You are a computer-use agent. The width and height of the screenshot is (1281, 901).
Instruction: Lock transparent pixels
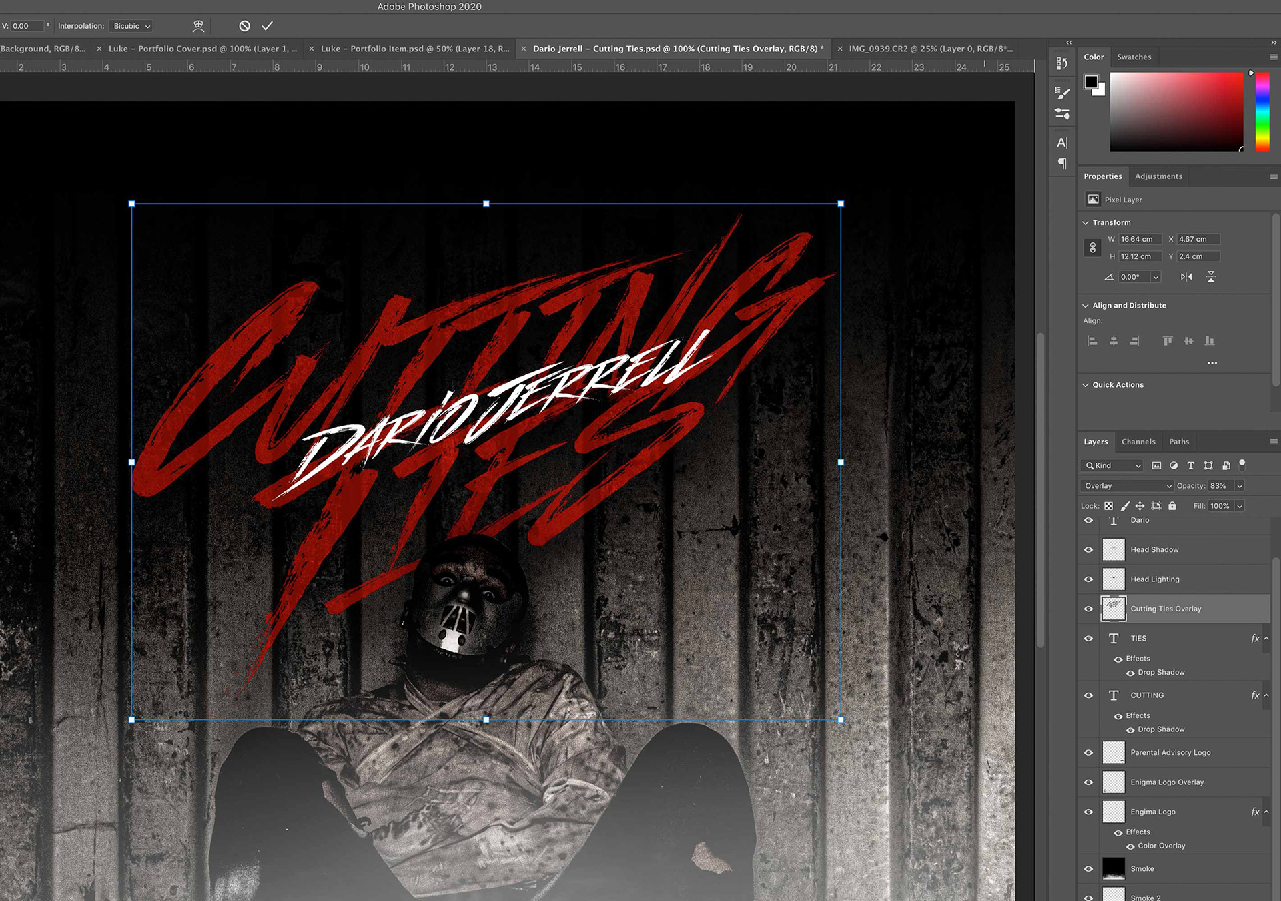coord(1108,506)
